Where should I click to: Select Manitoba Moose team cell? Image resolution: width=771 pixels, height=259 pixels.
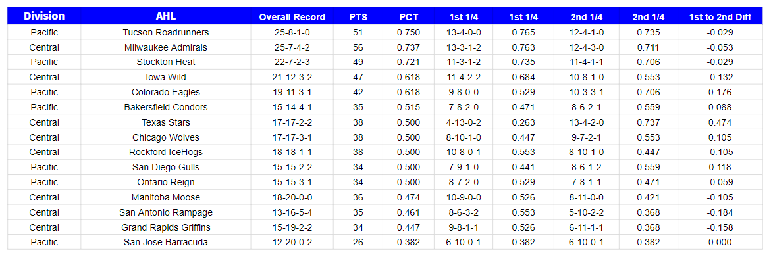tap(166, 198)
